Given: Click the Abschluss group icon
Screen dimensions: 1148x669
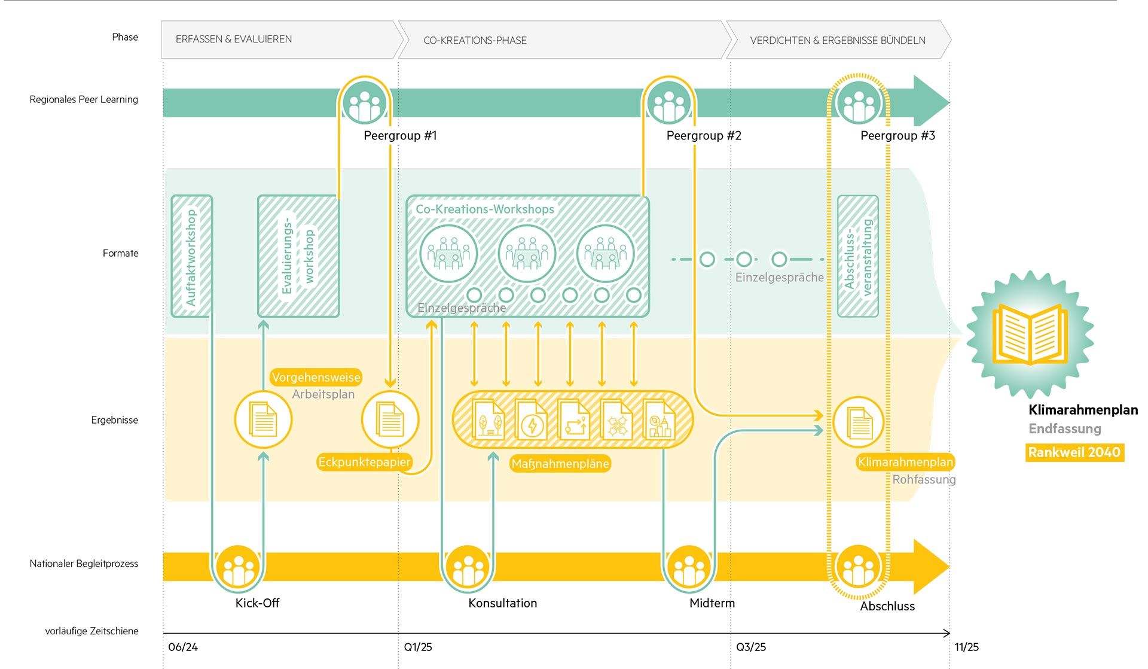Looking at the screenshot, I should pyautogui.click(x=859, y=567).
